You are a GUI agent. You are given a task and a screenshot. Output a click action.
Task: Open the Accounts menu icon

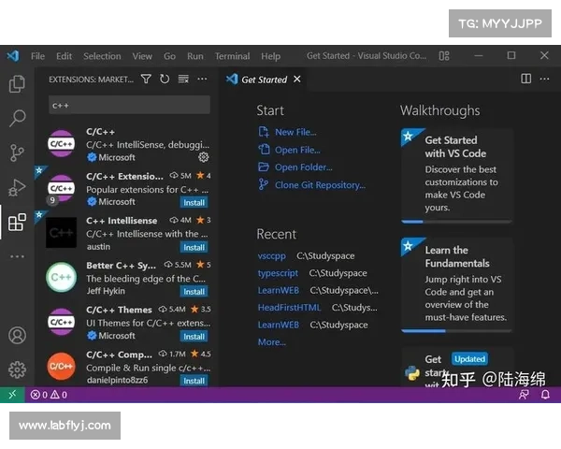tap(17, 336)
